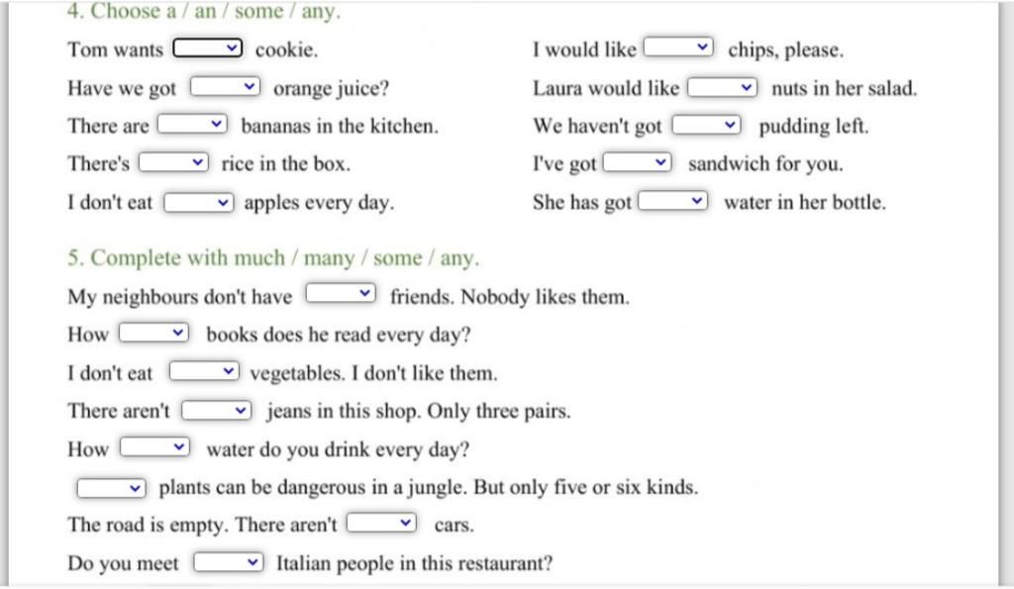Click the exercise 5 heading 'Complete with much / many'
The width and height of the screenshot is (1014, 589).
(273, 257)
